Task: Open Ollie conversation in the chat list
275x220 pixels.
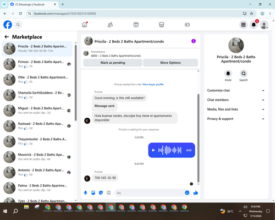Action: click(x=37, y=80)
